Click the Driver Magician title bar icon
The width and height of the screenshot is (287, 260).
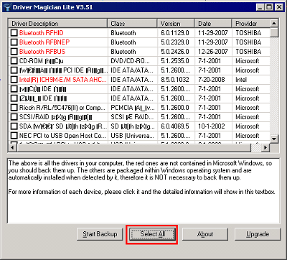(x=8, y=7)
